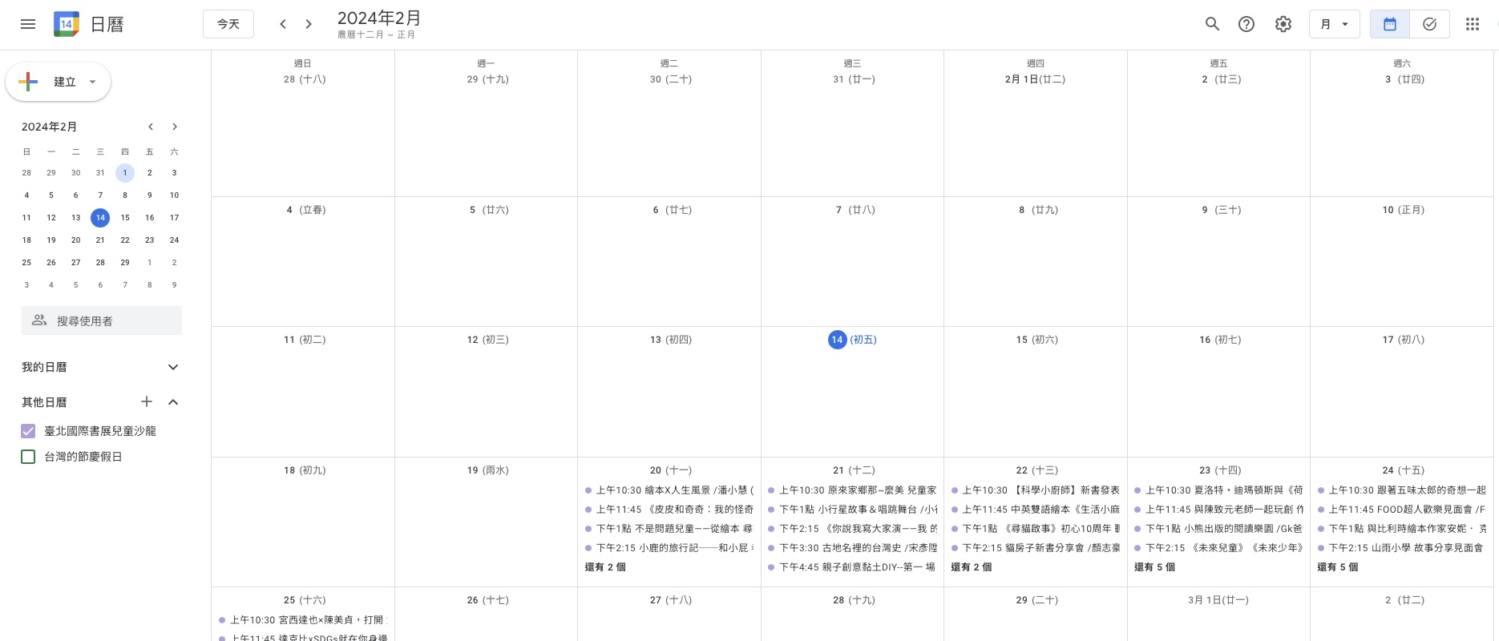
Task: Show the 還有 5 個 events on the 23rd
Action: (x=1154, y=567)
